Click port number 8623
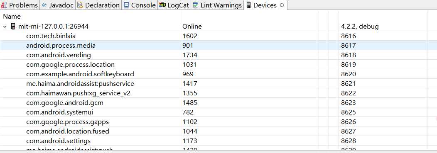 [x=349, y=103]
